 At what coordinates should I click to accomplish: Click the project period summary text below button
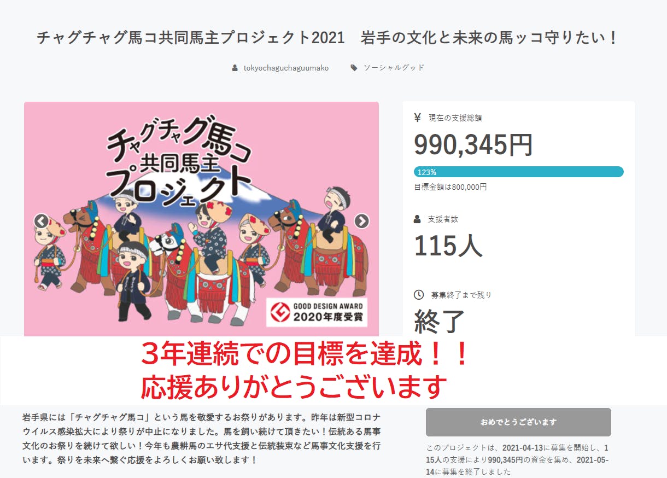[517, 459]
